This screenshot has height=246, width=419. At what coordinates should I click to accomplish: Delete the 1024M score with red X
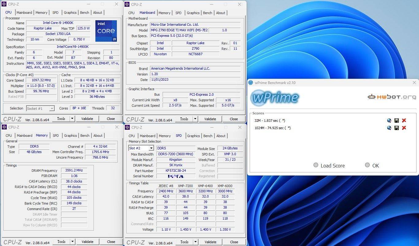tap(404, 128)
